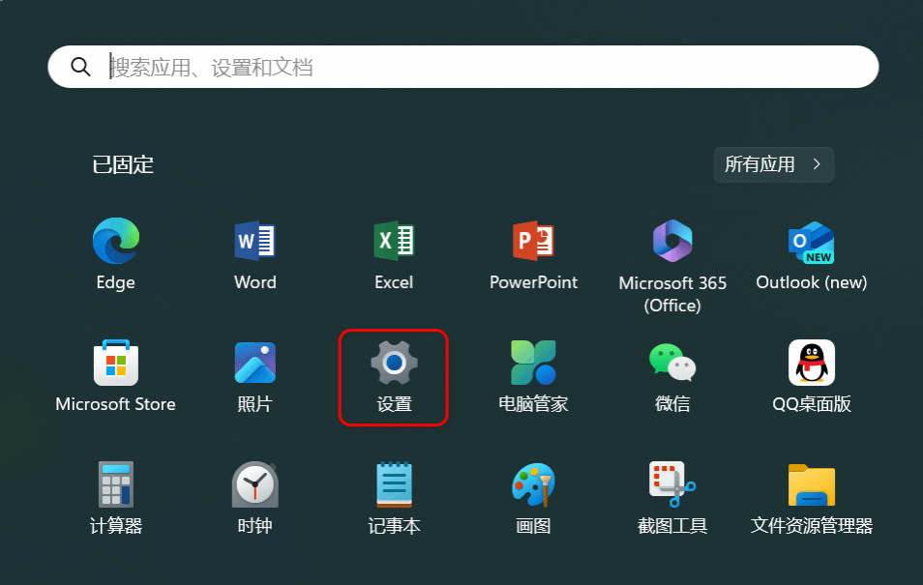Viewport: 923px width, 585px height.
Task: Open the 计算器 calculator icon
Action: [x=116, y=484]
